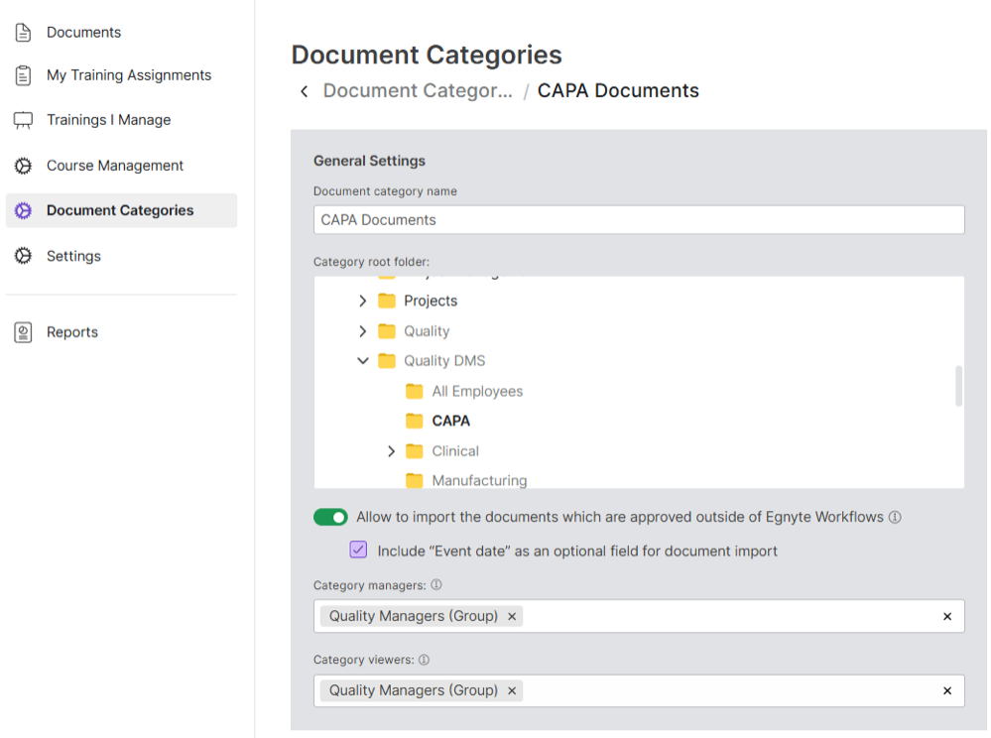Click the info icon next to Category managers
The height and width of the screenshot is (738, 991).
[x=436, y=585]
